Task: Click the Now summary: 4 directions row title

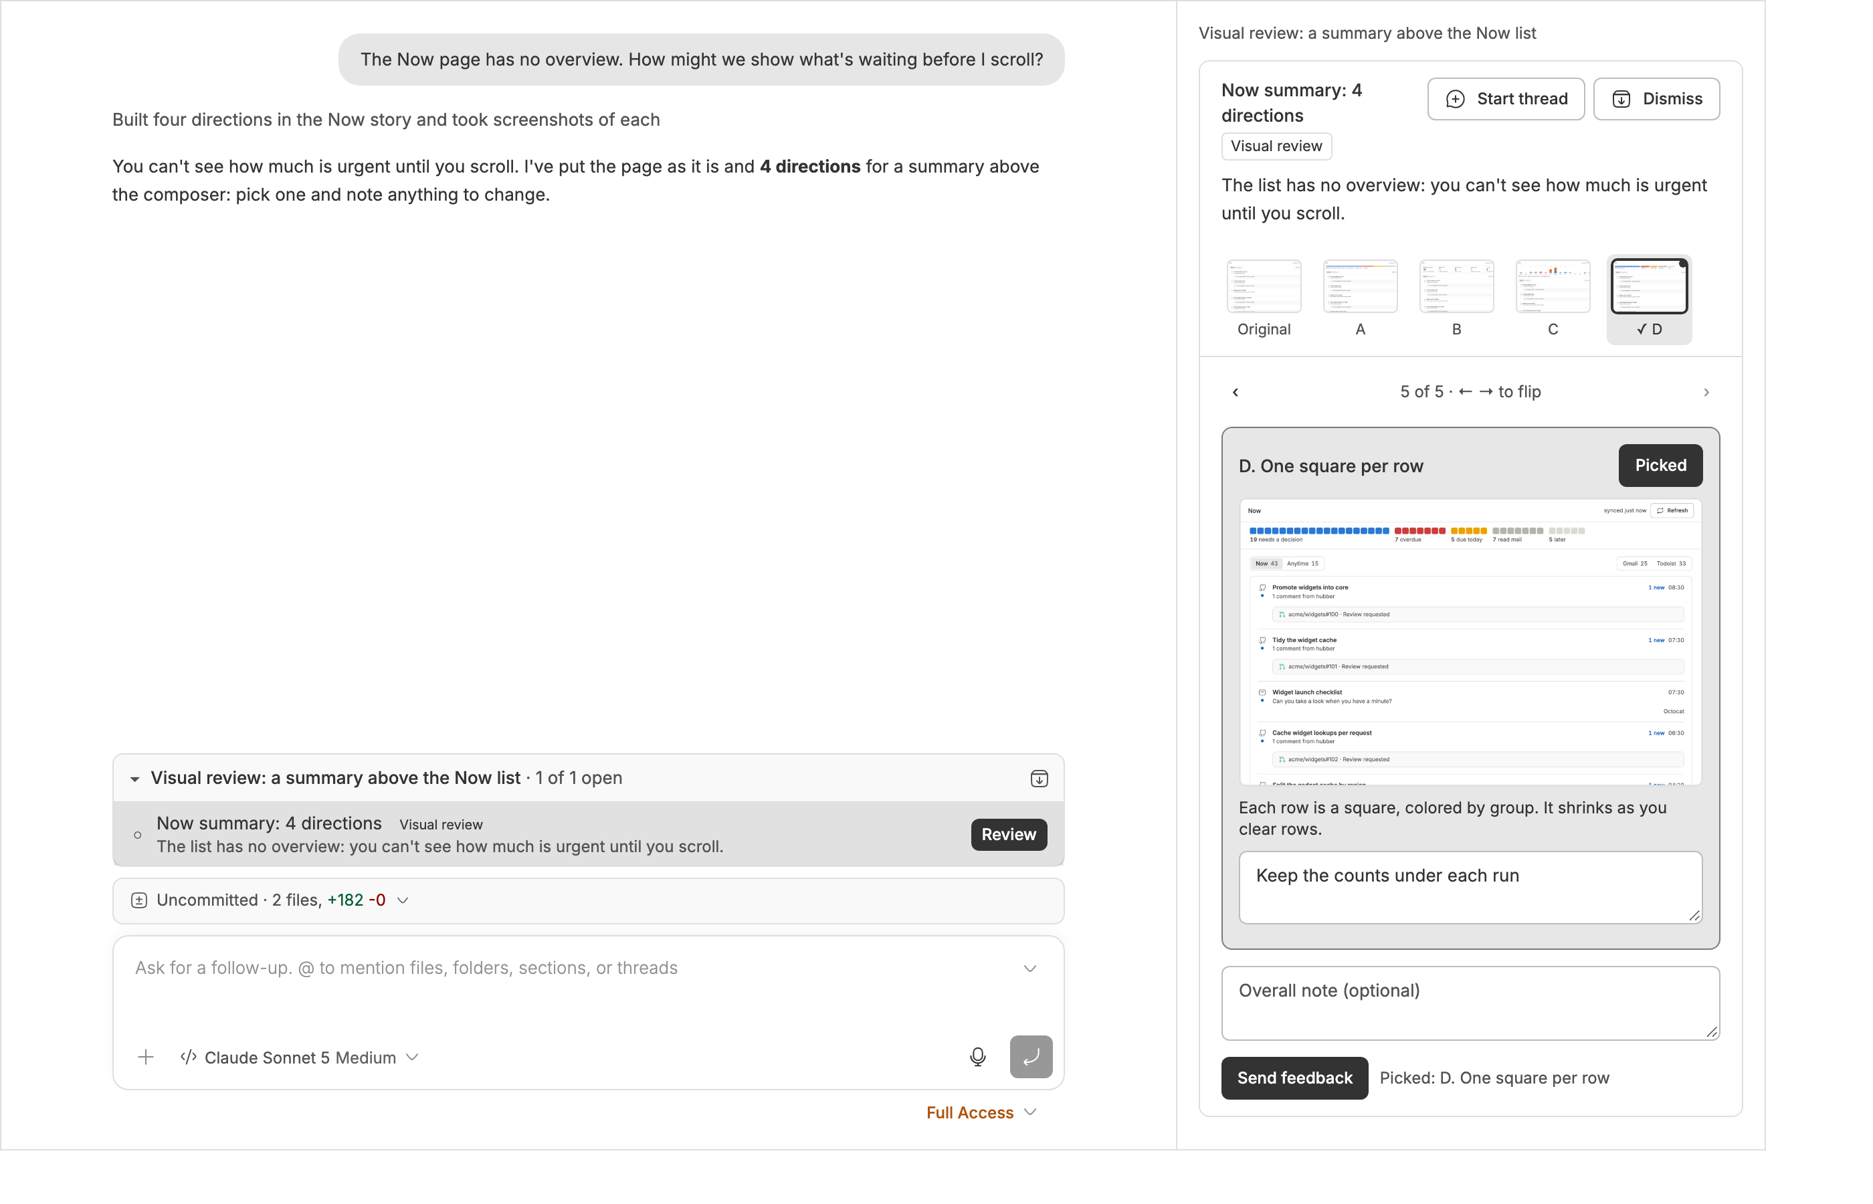Action: [269, 823]
